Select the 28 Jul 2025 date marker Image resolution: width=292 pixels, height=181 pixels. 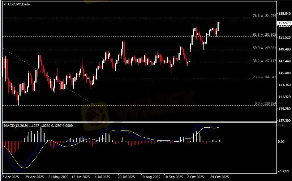[126, 177]
